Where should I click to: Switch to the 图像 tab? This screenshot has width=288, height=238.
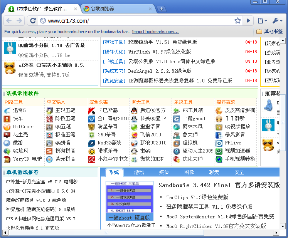189,172
